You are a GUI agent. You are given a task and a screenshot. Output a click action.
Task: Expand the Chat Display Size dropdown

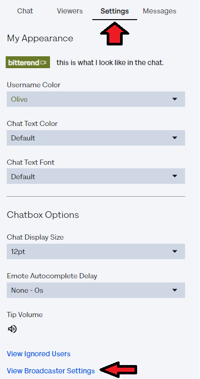[96, 251]
